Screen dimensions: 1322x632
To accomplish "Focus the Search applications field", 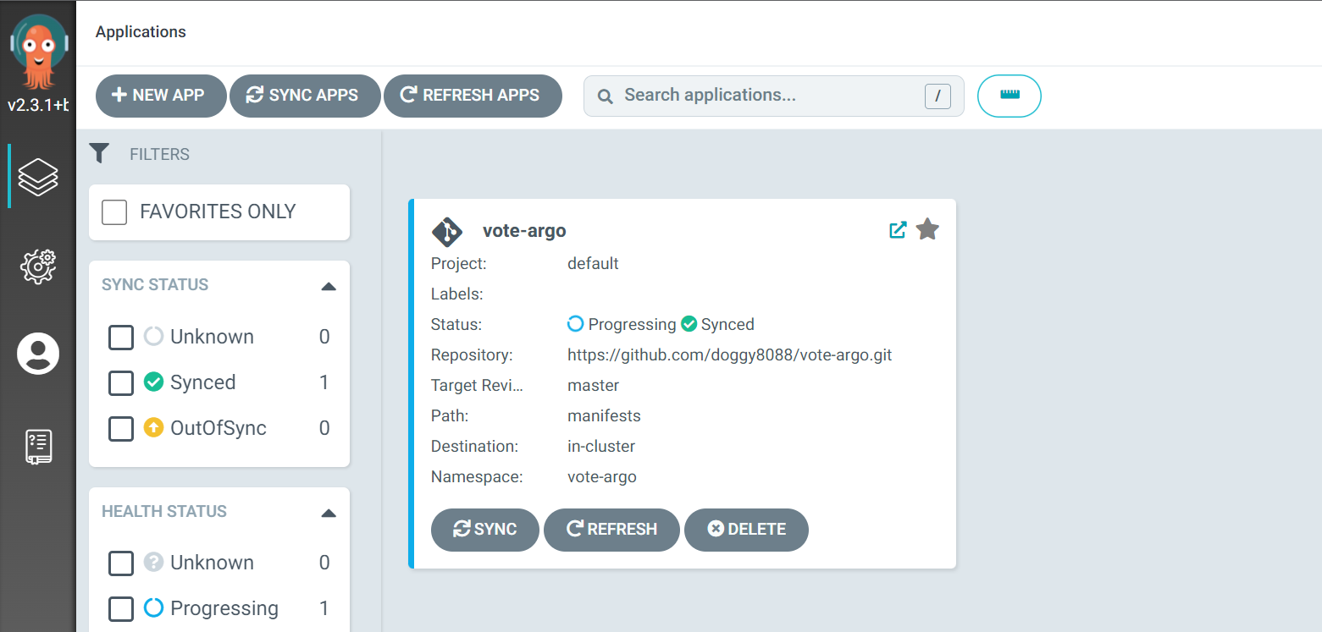I will pyautogui.click(x=773, y=96).
